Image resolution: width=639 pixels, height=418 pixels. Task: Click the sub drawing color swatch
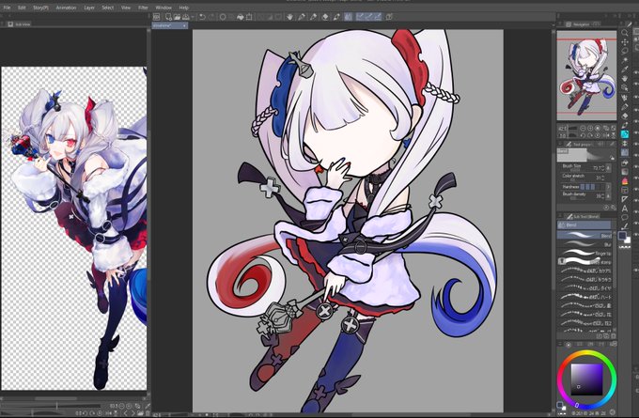coord(628,240)
